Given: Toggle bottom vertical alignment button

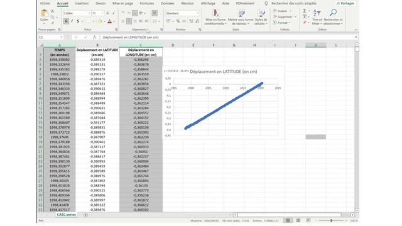Looking at the screenshot, I should (x=134, y=13).
